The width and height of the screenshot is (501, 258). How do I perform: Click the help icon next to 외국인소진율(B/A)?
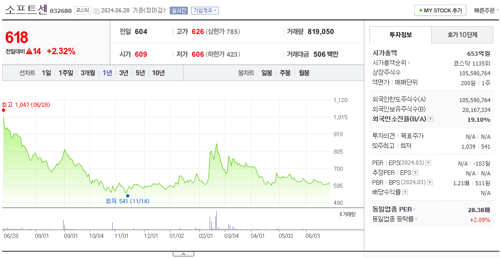coord(431,119)
